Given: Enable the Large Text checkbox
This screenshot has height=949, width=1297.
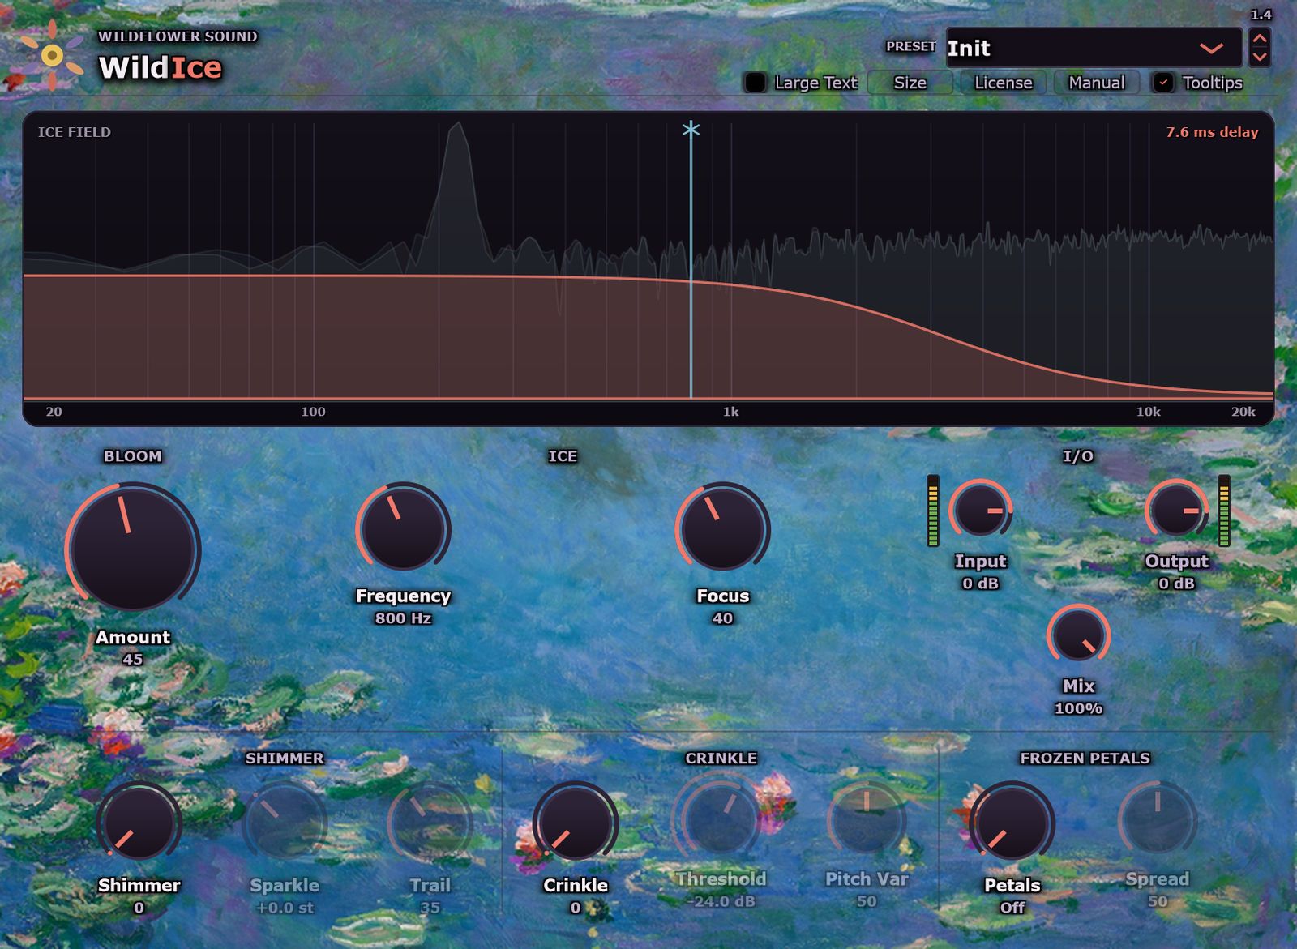Looking at the screenshot, I should point(755,83).
